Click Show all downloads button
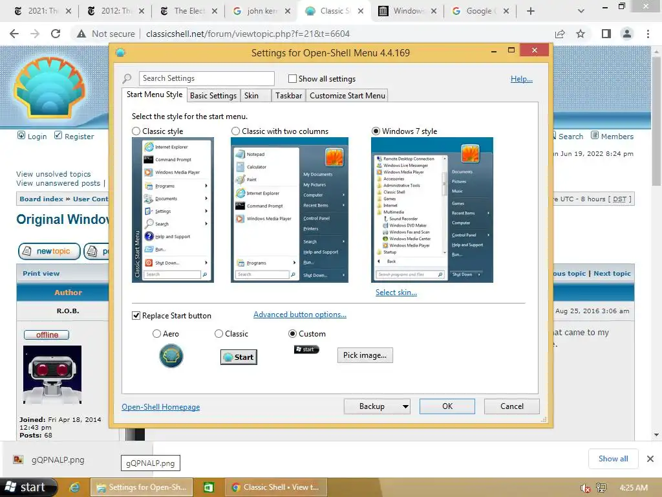This screenshot has height=497, width=662. 613,459
